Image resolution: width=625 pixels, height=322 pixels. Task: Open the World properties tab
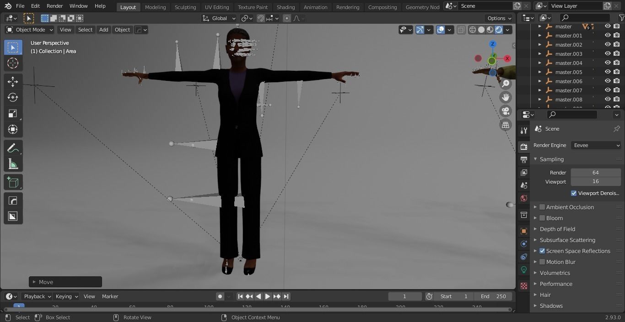point(524,198)
